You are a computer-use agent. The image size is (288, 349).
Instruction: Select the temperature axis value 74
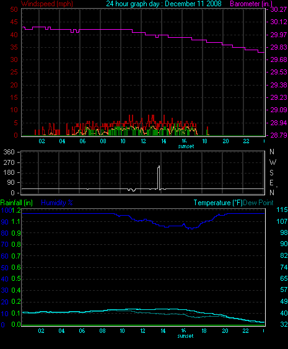284,267
